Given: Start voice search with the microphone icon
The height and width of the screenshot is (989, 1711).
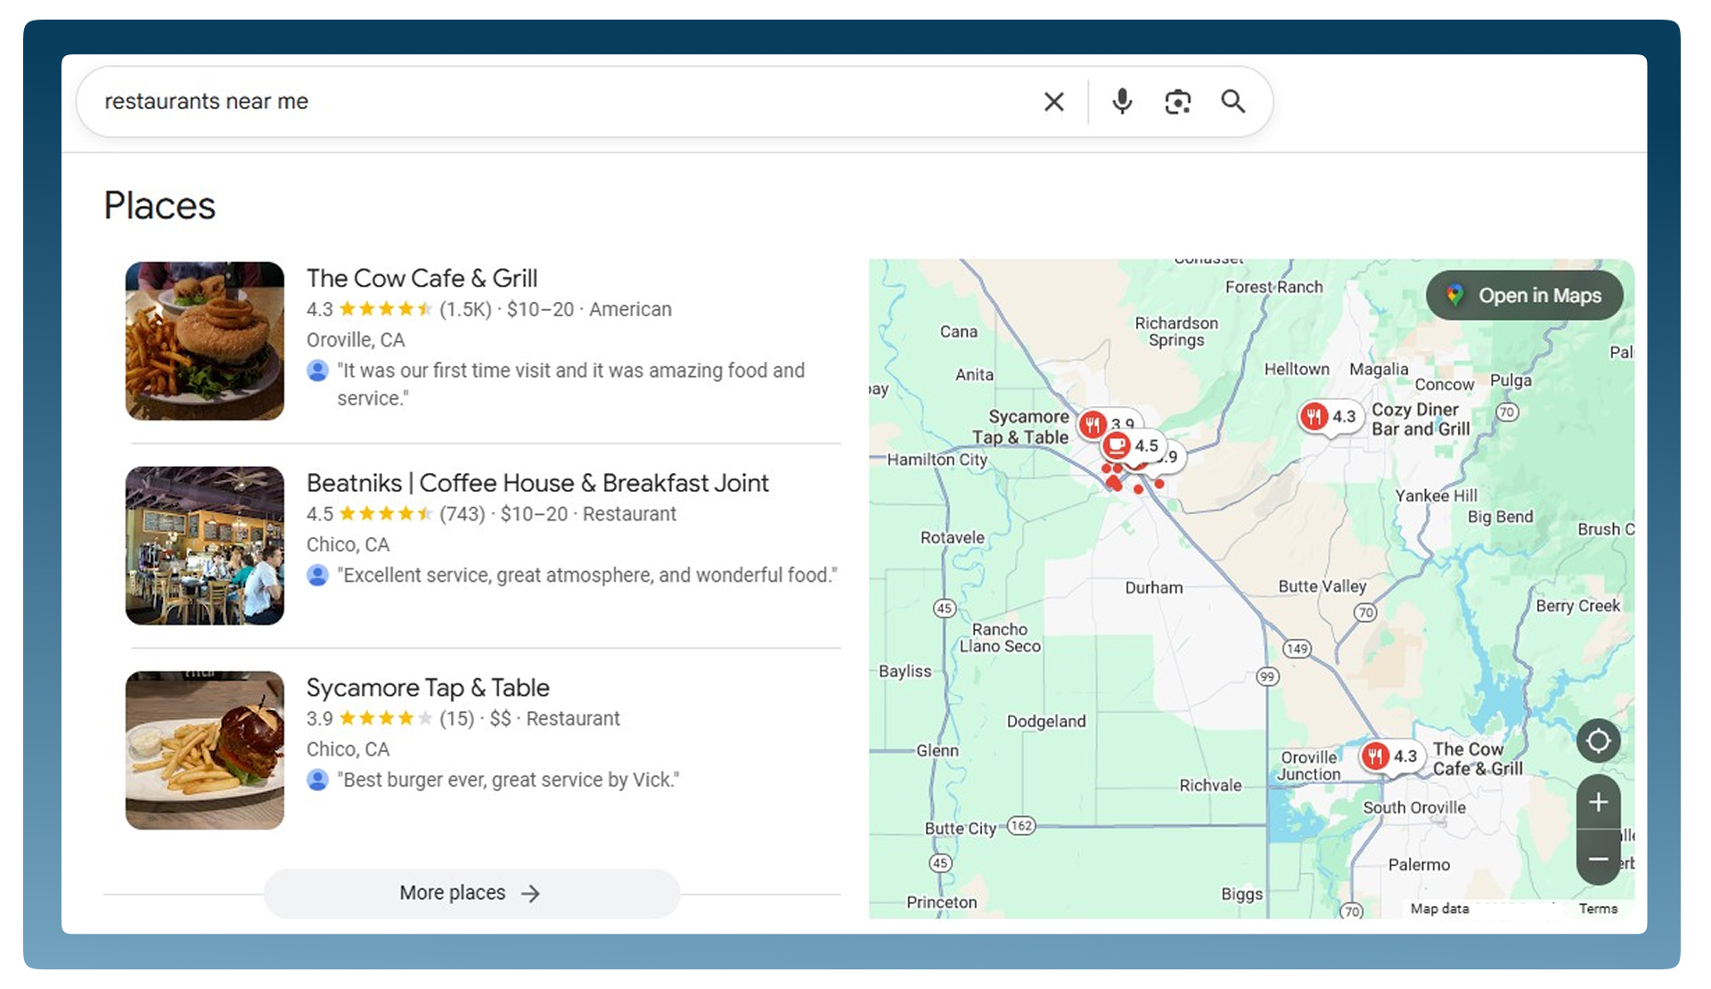Looking at the screenshot, I should point(1122,102).
